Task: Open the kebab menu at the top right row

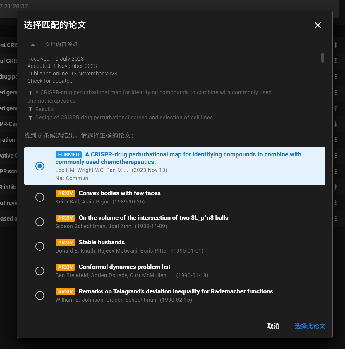Action: (336, 45)
